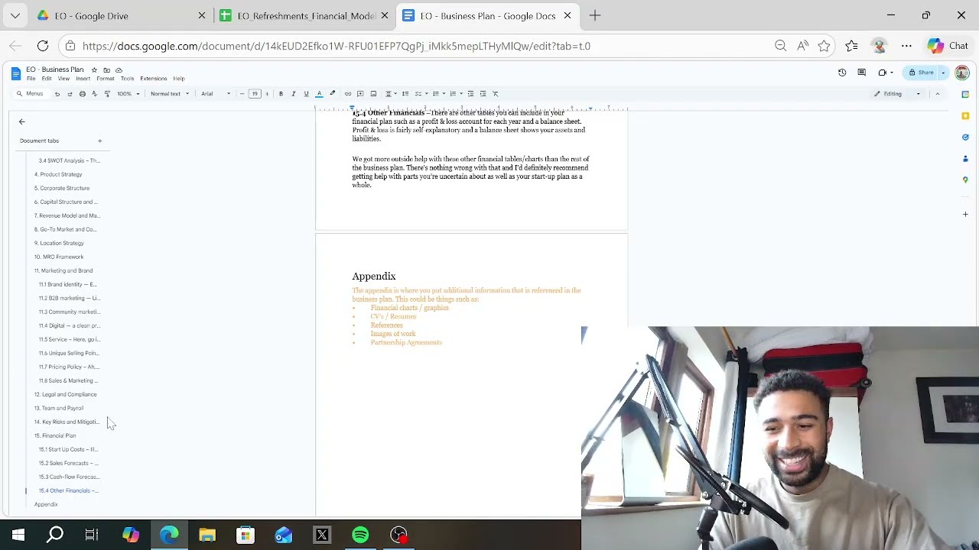
Task: Clear formatting with toolbar icon
Action: tap(496, 94)
